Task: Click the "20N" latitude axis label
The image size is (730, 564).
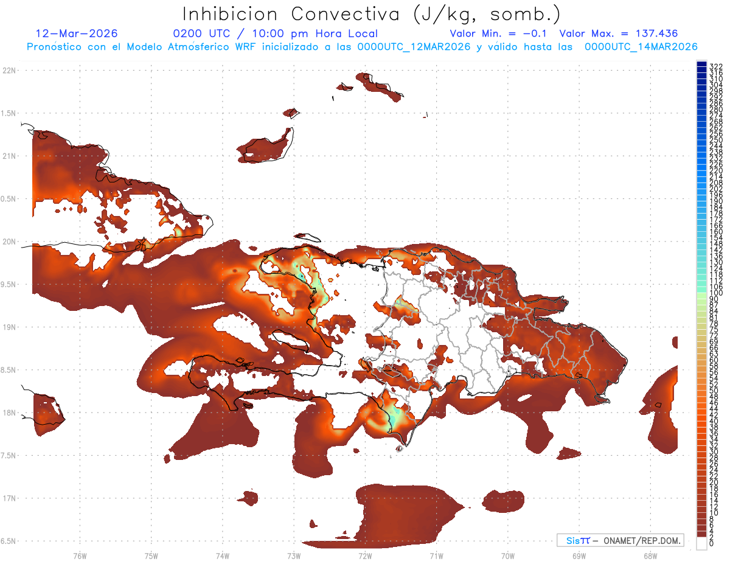Action: (9, 242)
